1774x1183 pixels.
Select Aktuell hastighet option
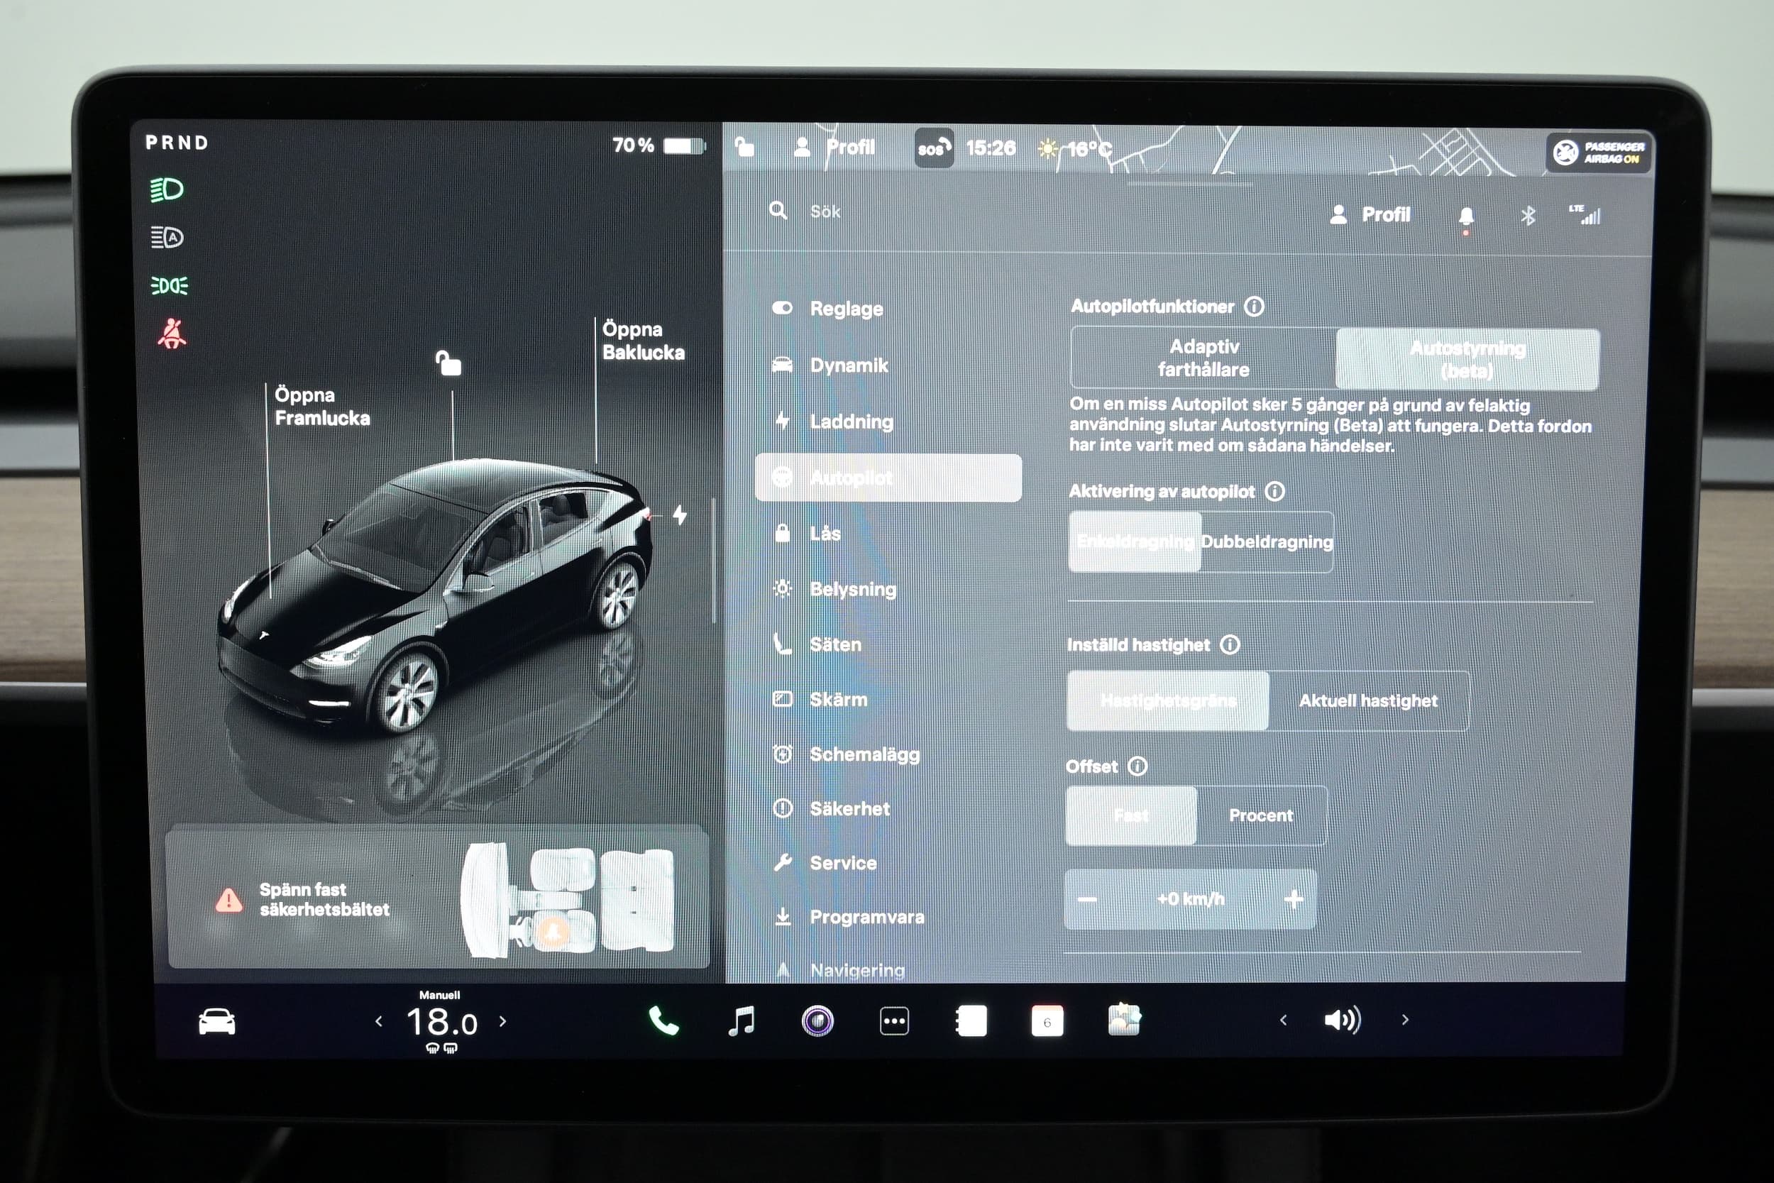(x=1368, y=700)
